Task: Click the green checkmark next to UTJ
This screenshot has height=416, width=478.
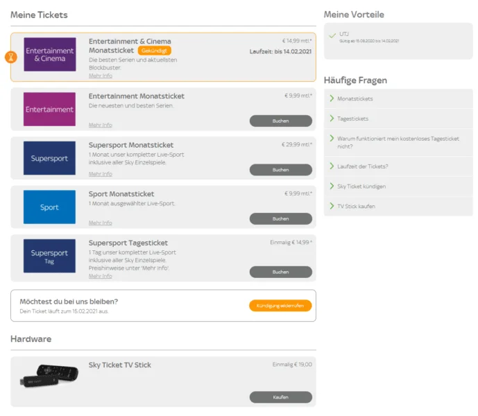Action: pos(332,35)
